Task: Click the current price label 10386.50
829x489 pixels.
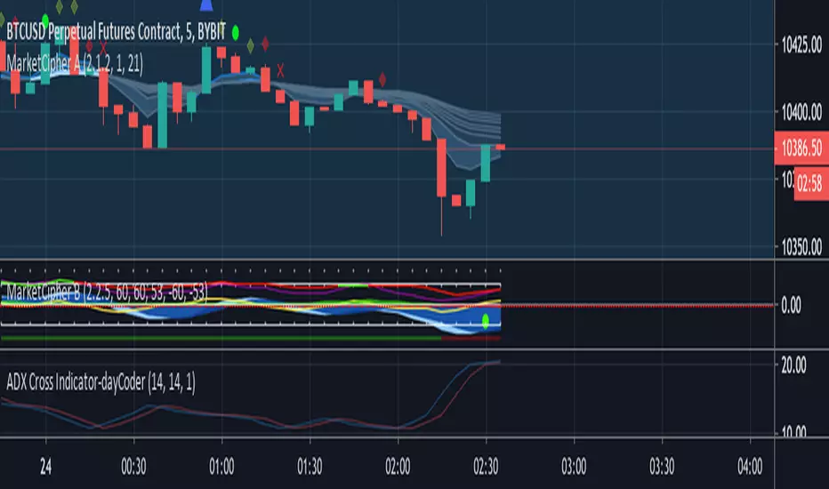Action: (801, 148)
